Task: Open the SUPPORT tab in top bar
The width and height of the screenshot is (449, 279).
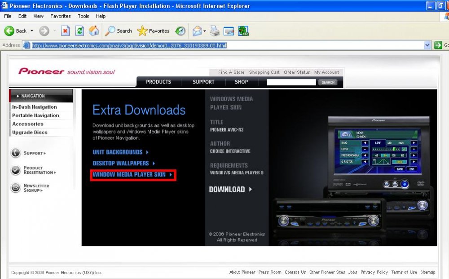Action: tap(203, 82)
